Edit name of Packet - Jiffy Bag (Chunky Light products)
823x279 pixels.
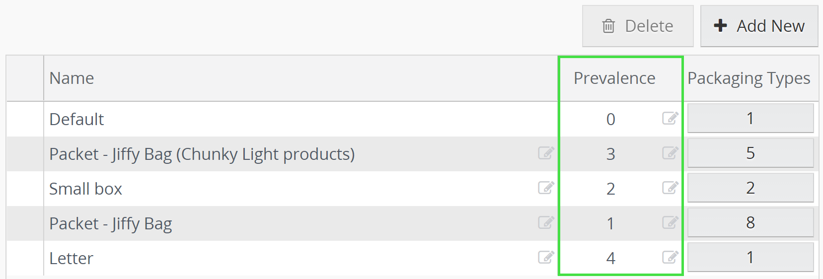[x=546, y=153]
